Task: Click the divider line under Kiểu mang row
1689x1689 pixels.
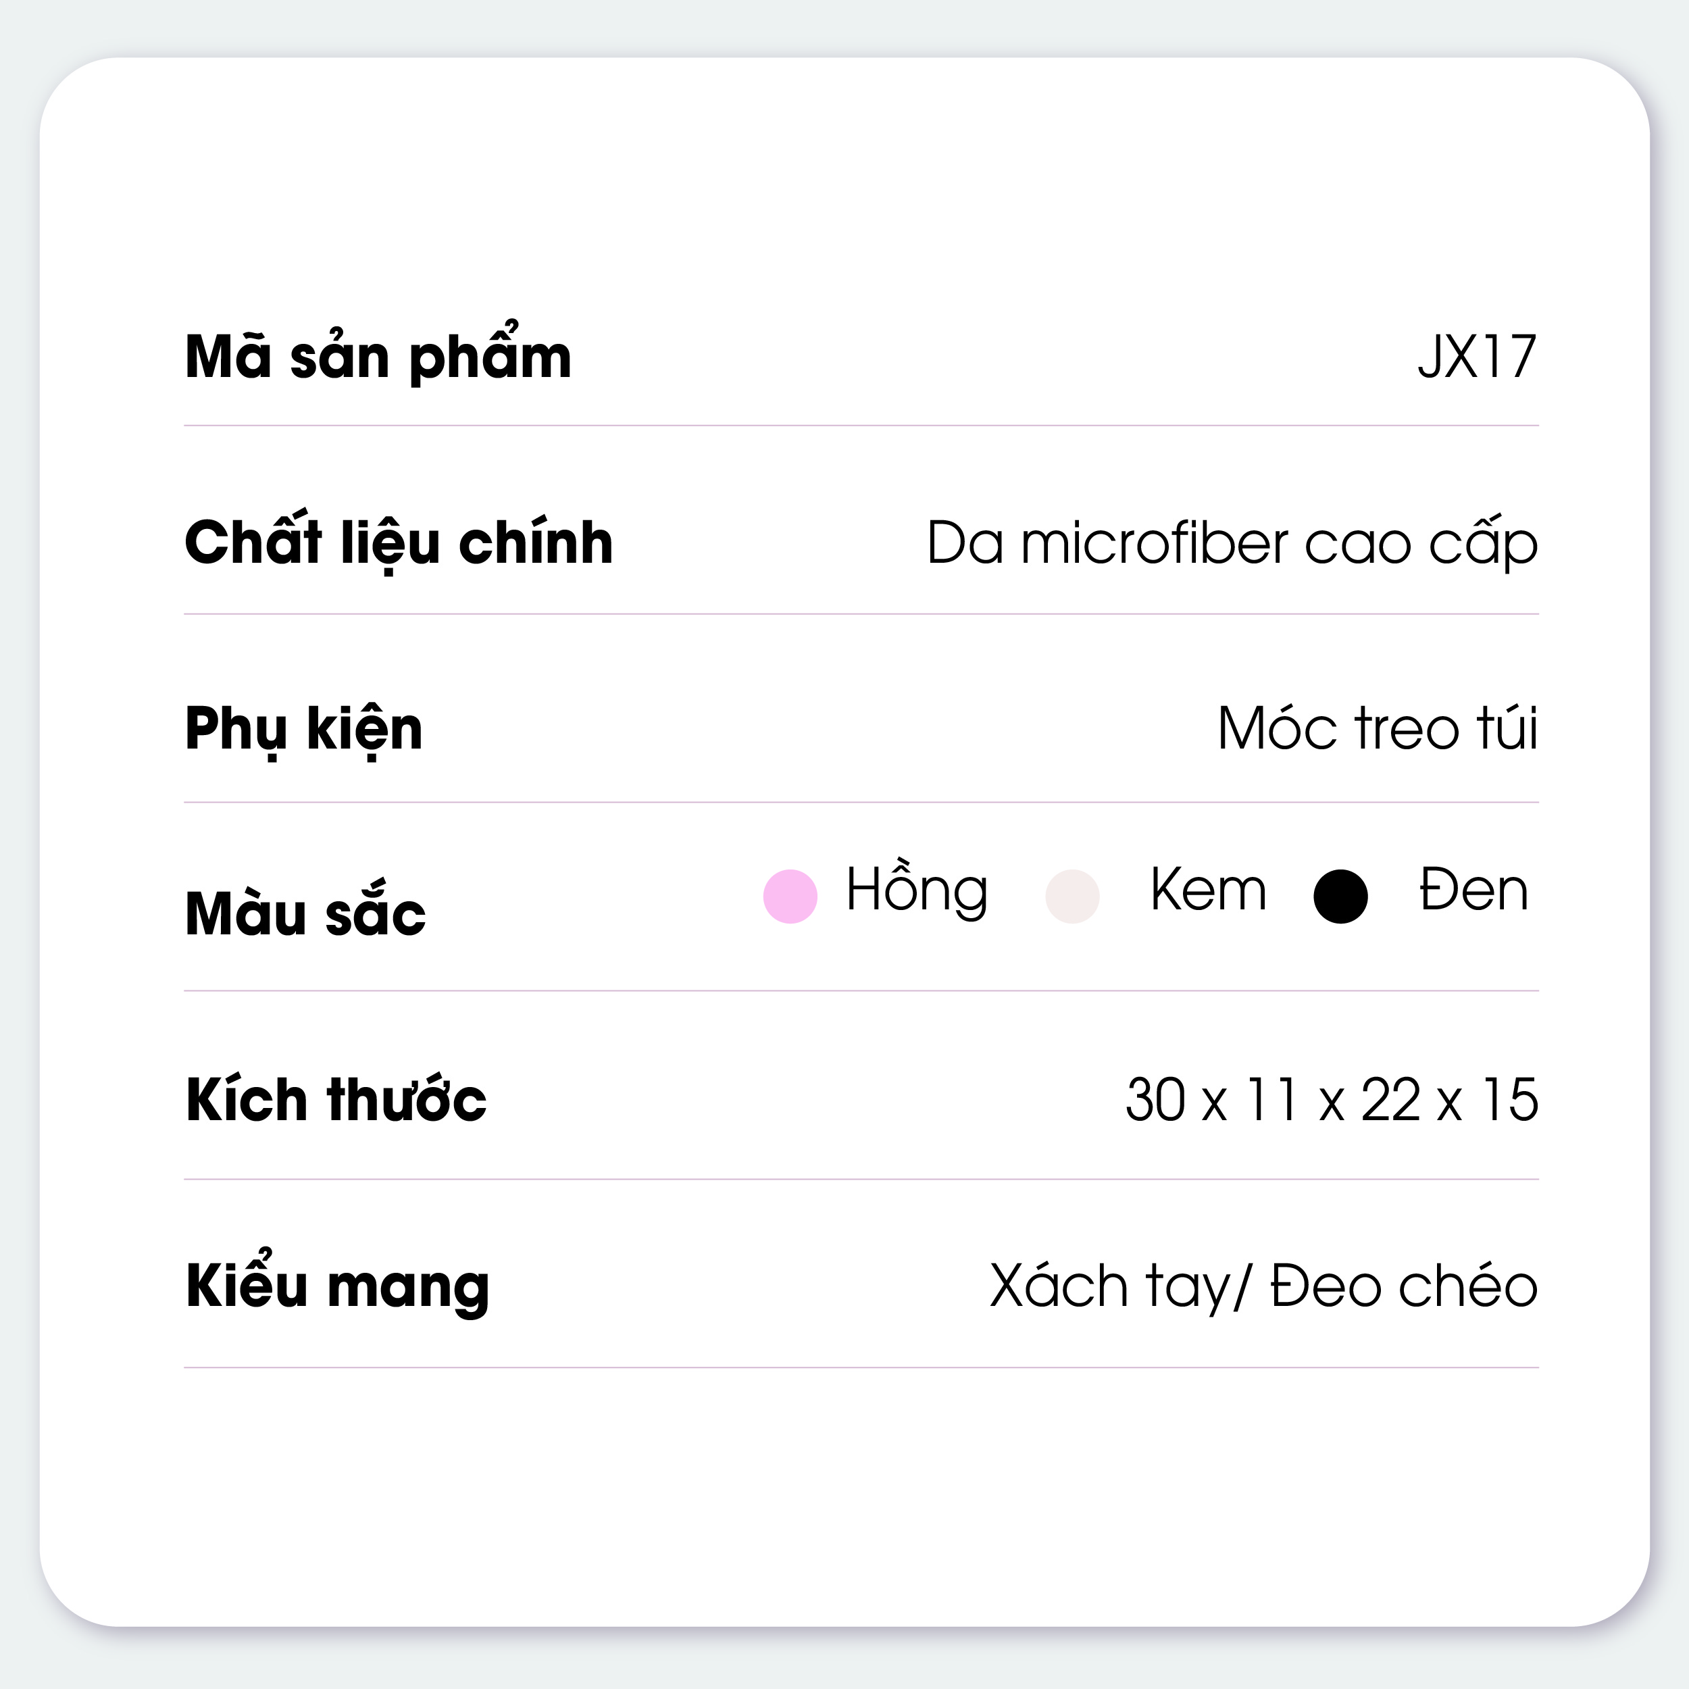Action: [860, 1367]
